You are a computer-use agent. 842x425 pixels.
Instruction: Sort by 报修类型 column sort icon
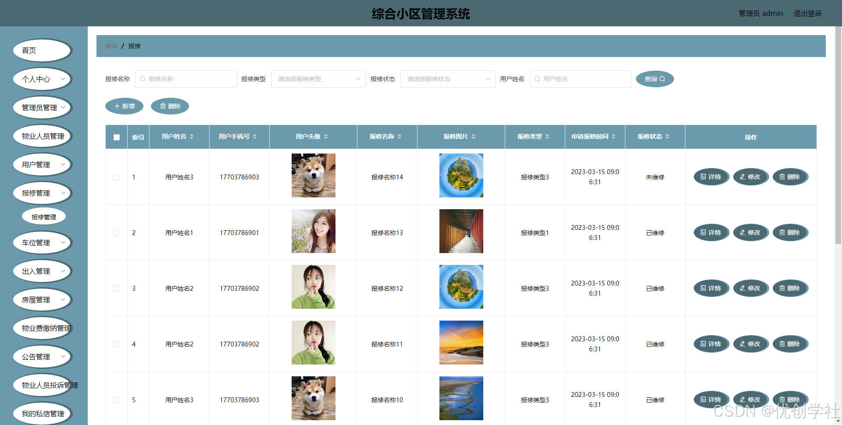click(x=547, y=137)
